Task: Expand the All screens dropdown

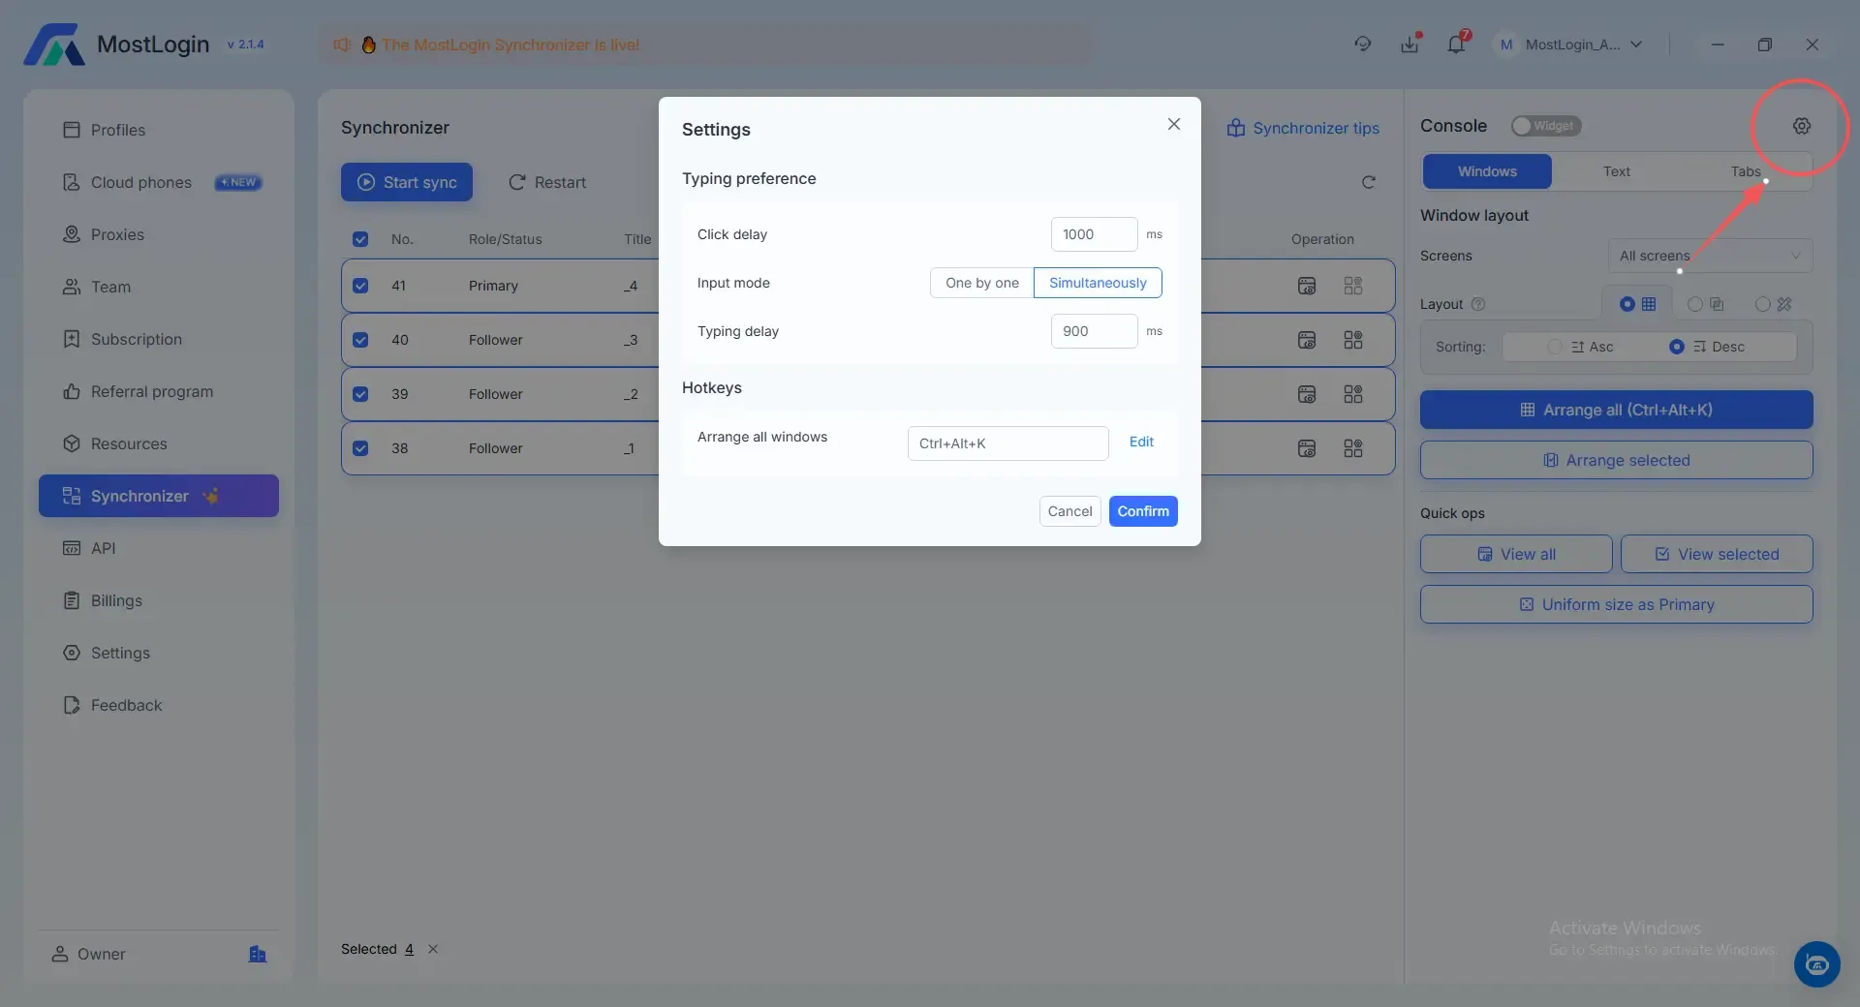Action: point(1710,256)
